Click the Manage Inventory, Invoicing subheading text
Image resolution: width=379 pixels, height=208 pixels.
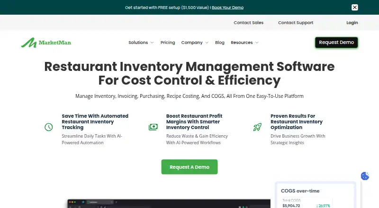[x=189, y=96]
